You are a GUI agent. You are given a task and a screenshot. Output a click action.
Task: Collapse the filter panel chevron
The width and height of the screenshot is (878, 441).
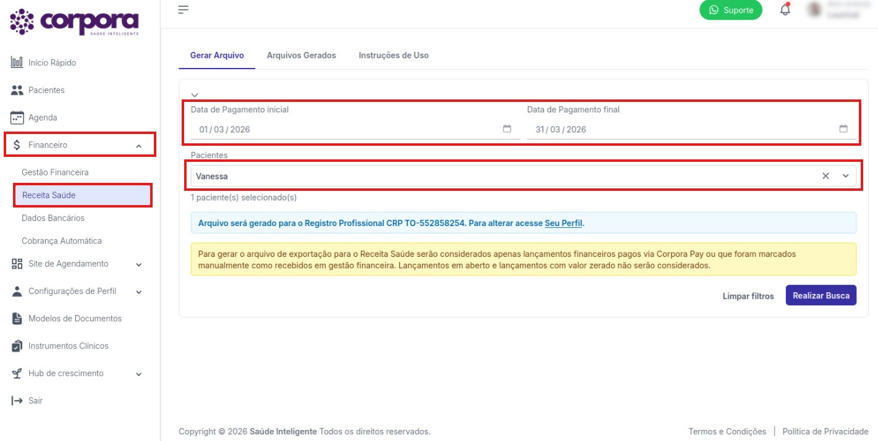[x=195, y=94]
